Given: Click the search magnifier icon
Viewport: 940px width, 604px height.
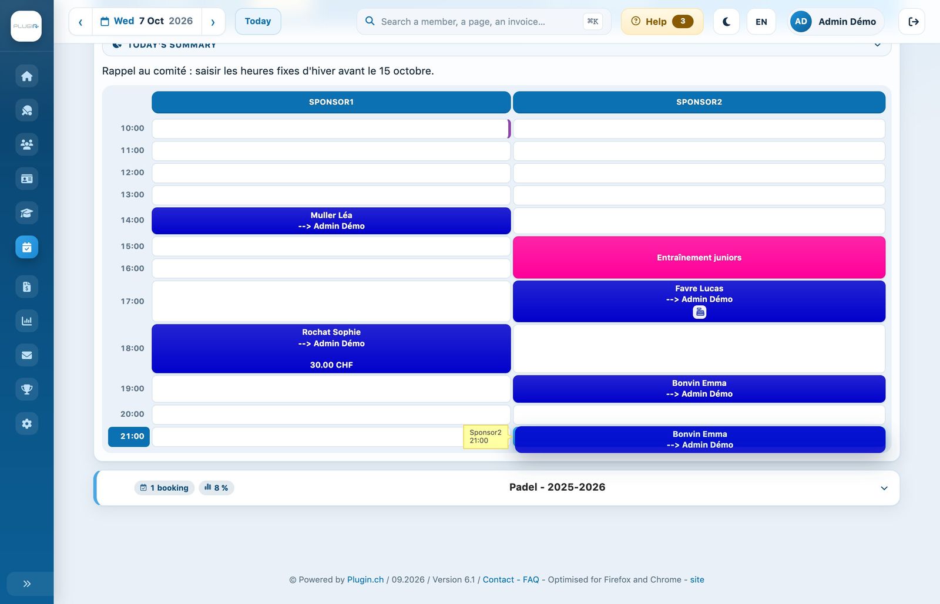Looking at the screenshot, I should point(370,21).
